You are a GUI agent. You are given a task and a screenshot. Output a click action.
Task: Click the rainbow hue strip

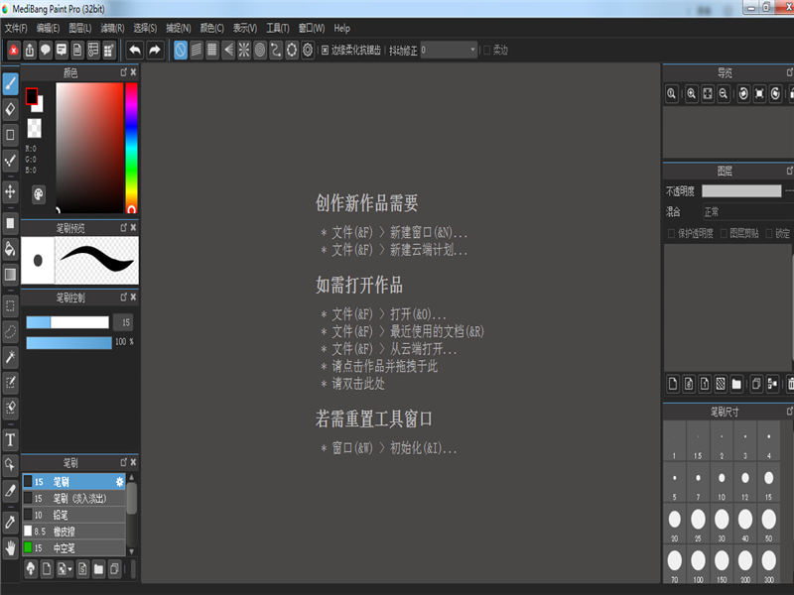click(131, 148)
